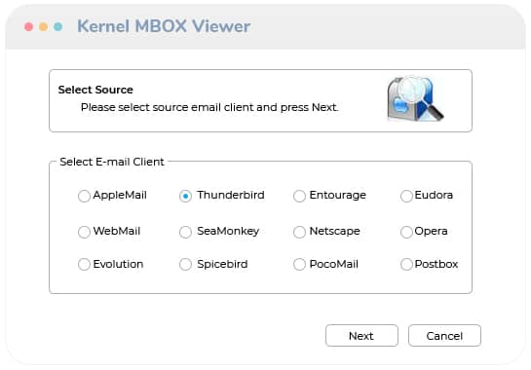Viewport: 531px width, 370px height.
Task: Pick the Opera radio button
Action: click(406, 232)
